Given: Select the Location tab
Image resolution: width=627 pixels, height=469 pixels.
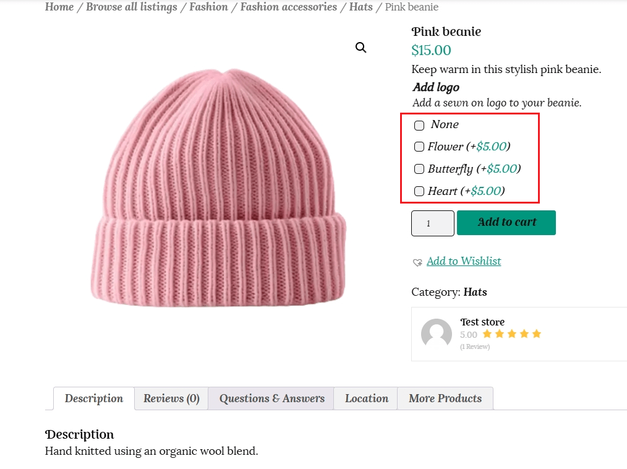Looking at the screenshot, I should pyautogui.click(x=366, y=398).
